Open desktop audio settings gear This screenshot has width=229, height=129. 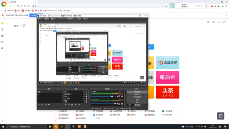click(122, 96)
